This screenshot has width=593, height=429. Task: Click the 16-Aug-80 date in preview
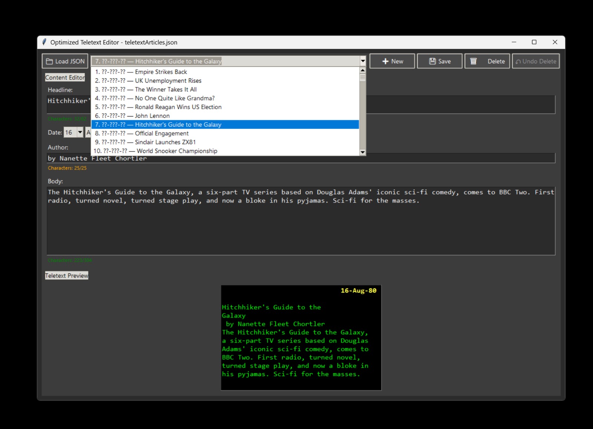click(358, 291)
